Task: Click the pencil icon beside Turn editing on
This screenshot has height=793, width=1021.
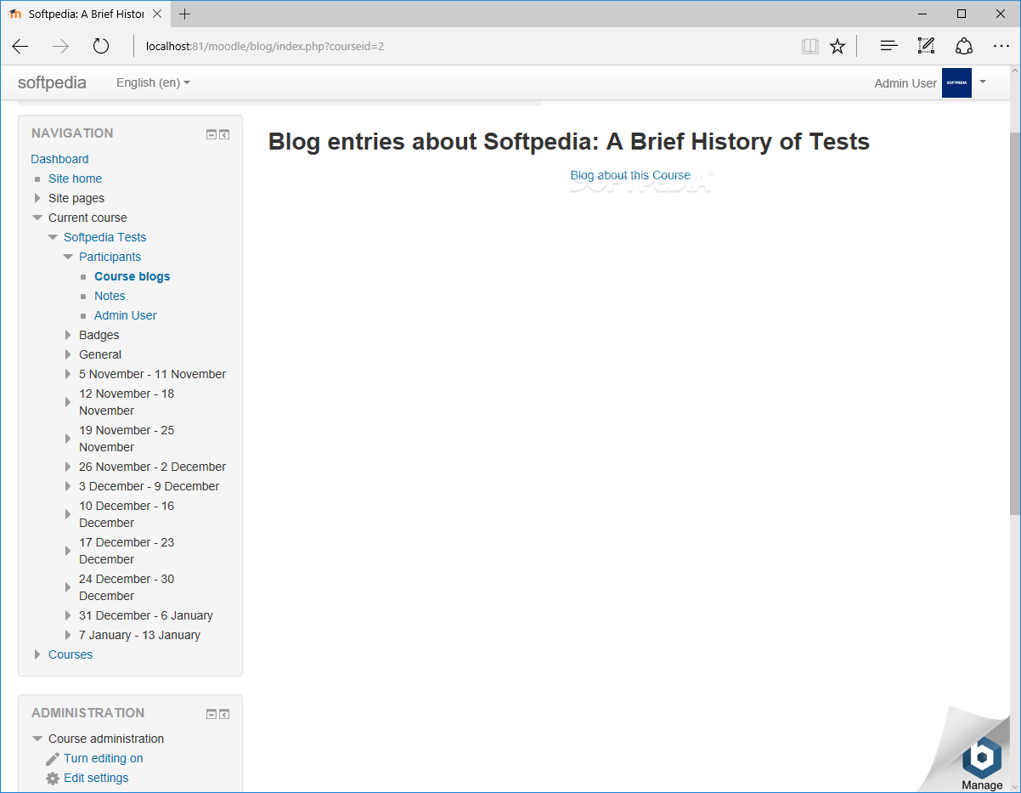Action: (x=53, y=759)
